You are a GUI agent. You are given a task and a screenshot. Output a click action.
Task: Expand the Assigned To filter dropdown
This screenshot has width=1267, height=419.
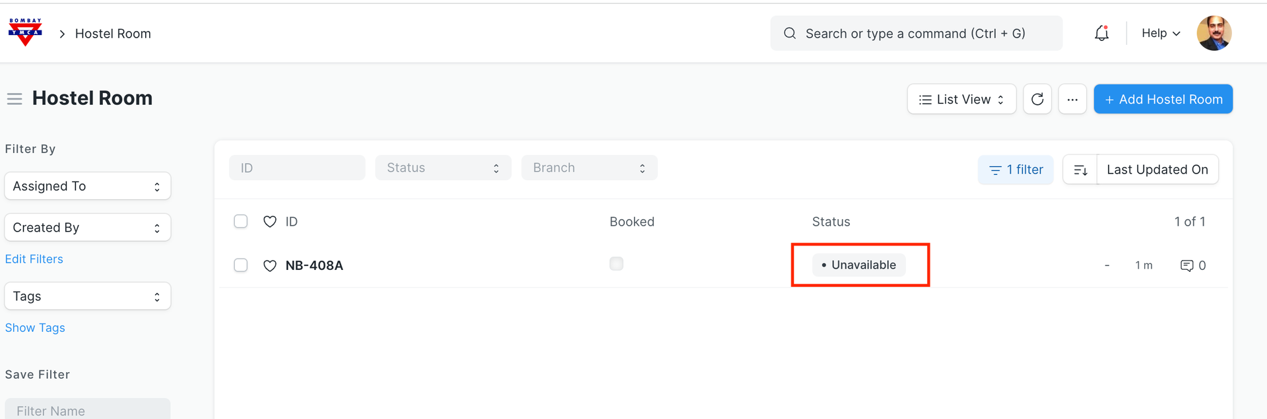click(x=87, y=186)
